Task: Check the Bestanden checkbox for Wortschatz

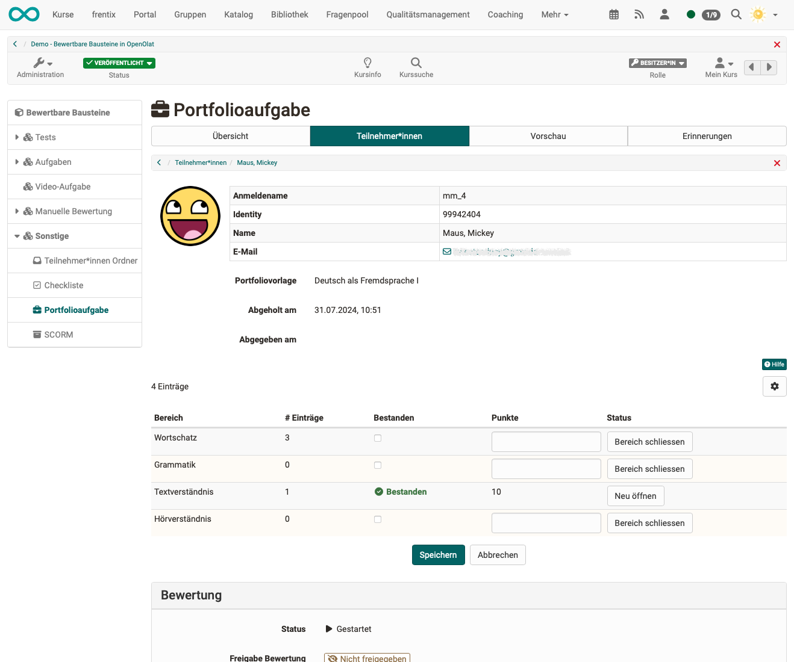Action: point(378,438)
